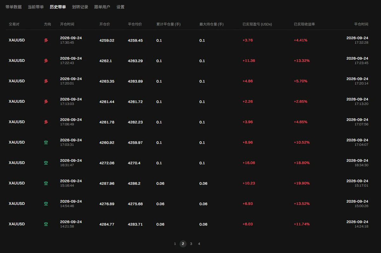
Task: Click the realized return +2.65%
Action: [301, 102]
